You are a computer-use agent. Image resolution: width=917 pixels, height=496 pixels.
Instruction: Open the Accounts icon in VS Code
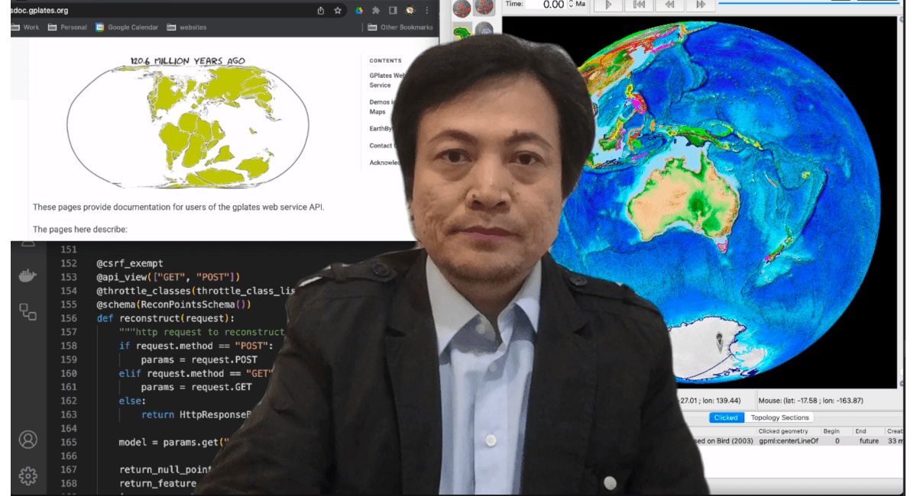[28, 440]
